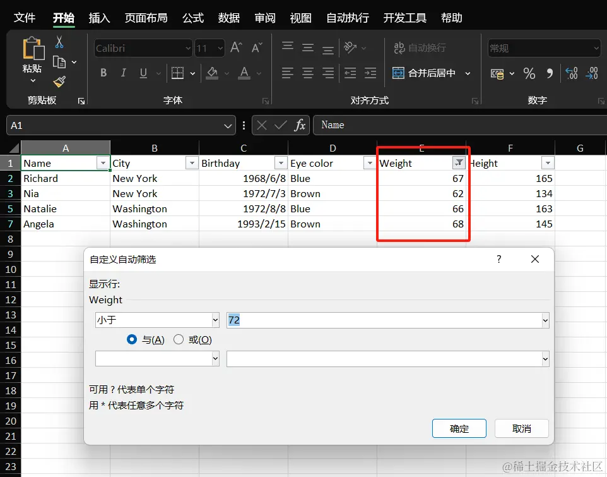
Task: Open the Height column filter dropdown
Action: point(548,163)
